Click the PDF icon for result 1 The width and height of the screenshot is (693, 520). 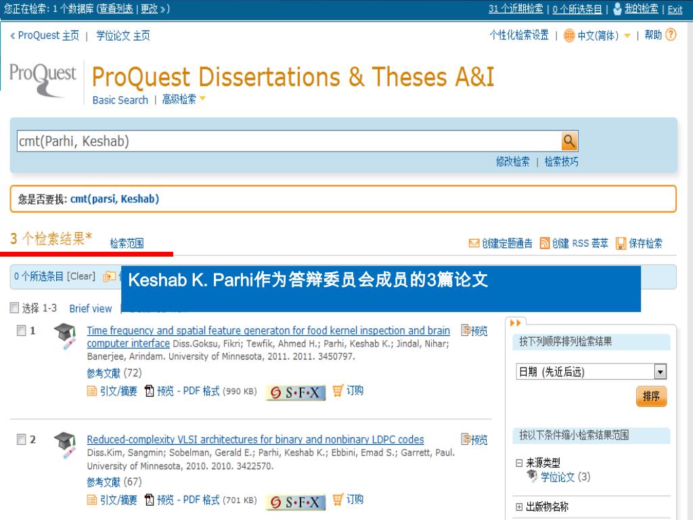click(150, 391)
